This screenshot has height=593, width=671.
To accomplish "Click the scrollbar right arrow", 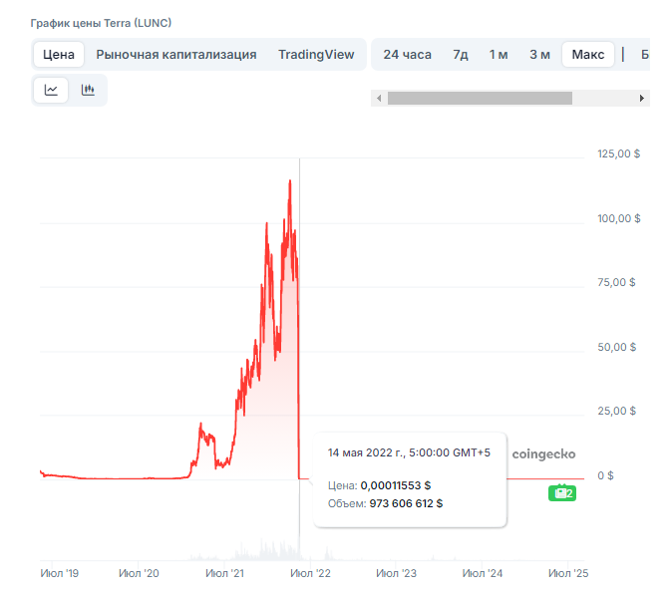I will tap(641, 98).
